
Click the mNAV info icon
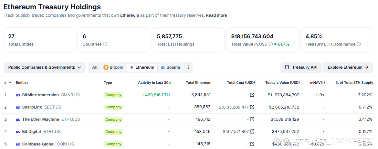(x=323, y=83)
